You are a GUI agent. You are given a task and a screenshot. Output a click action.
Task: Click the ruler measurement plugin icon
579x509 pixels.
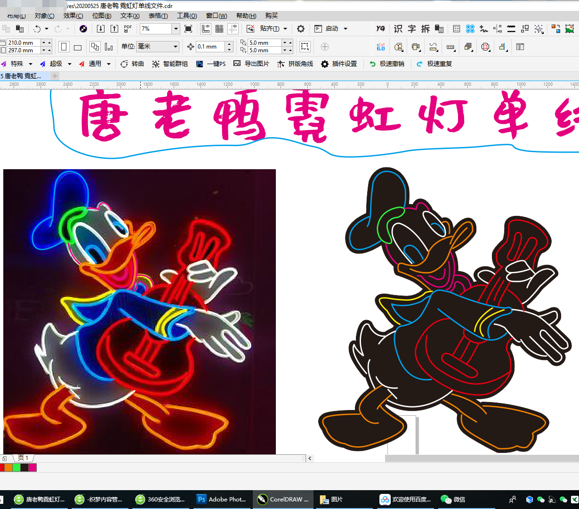click(433, 47)
